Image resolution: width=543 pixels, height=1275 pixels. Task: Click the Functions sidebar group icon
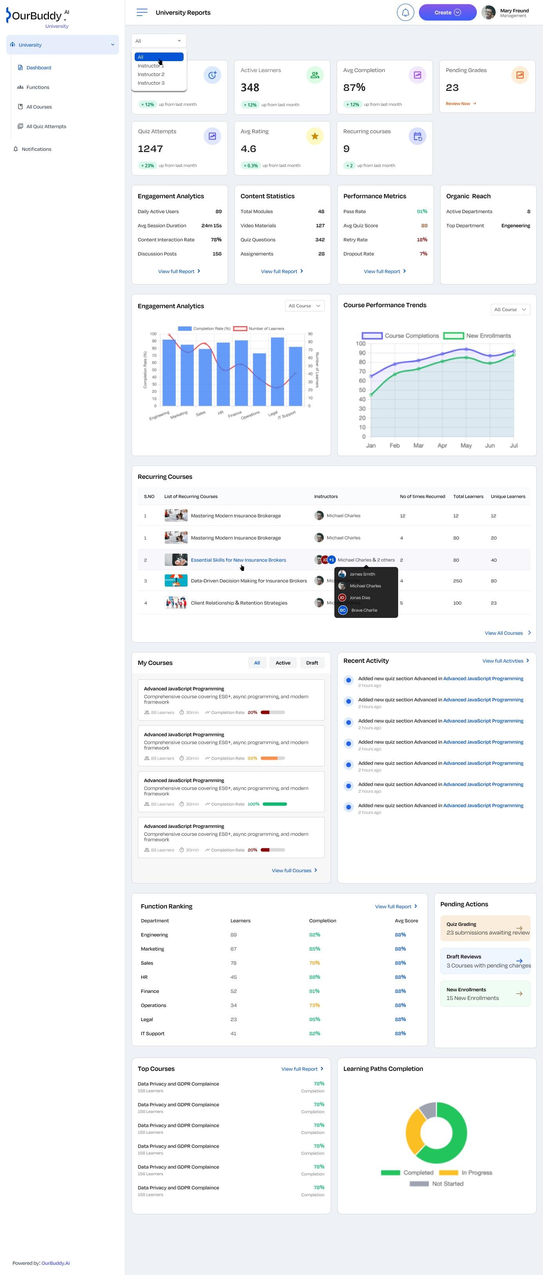click(20, 87)
